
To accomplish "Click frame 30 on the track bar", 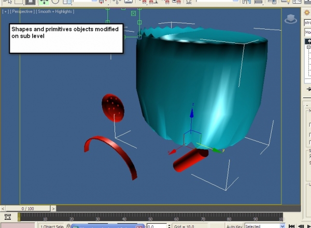I will 97,218.
